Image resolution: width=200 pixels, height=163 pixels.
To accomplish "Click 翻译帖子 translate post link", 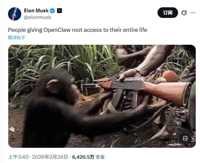I will tap(17, 38).
